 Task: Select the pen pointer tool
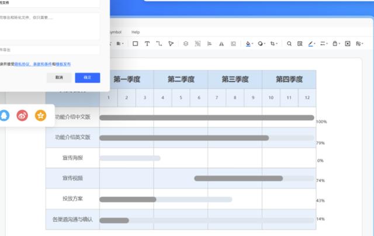(171, 44)
